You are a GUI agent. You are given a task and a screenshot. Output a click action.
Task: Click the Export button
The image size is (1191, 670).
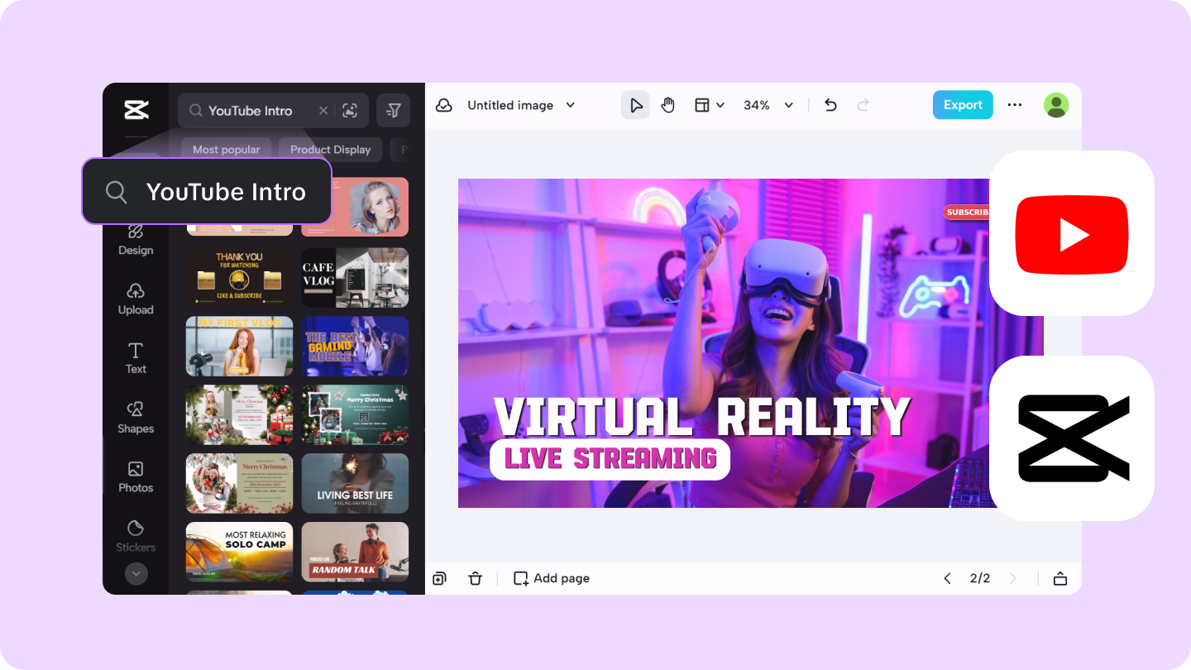pyautogui.click(x=963, y=105)
